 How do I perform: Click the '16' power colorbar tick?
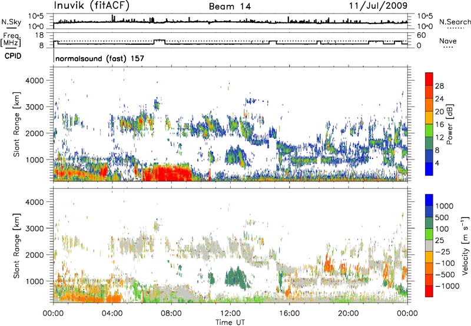coord(439,125)
